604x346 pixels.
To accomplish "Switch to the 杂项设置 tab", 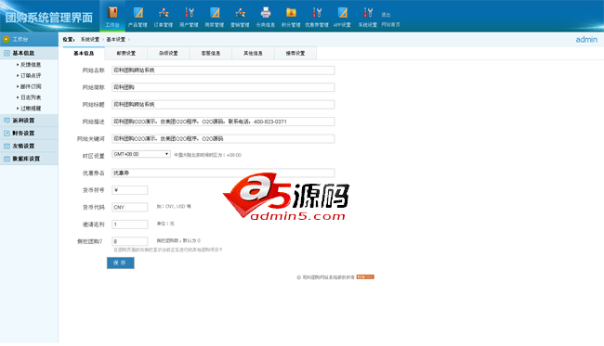I will (168, 54).
